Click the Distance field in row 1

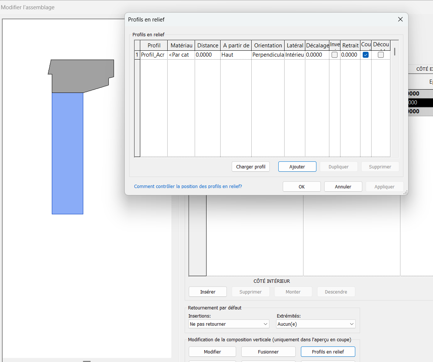pyautogui.click(x=207, y=55)
